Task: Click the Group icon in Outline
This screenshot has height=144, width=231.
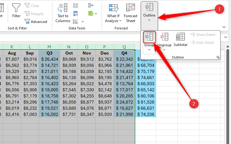Action: click(149, 37)
